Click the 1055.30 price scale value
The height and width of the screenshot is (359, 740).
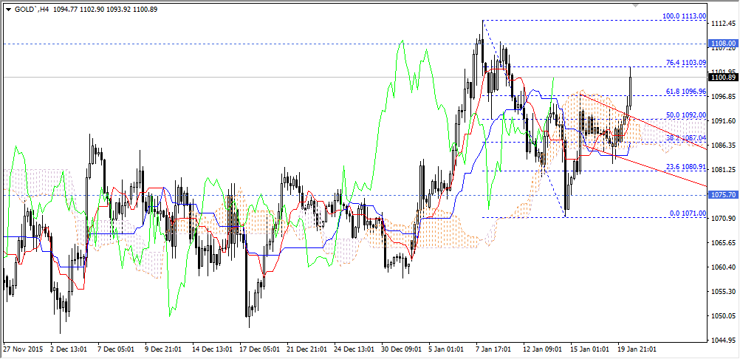(x=724, y=291)
